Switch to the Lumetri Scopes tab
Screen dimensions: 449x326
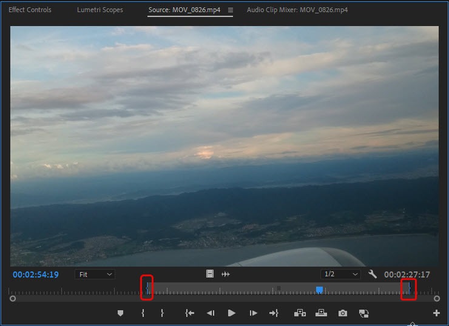100,10
